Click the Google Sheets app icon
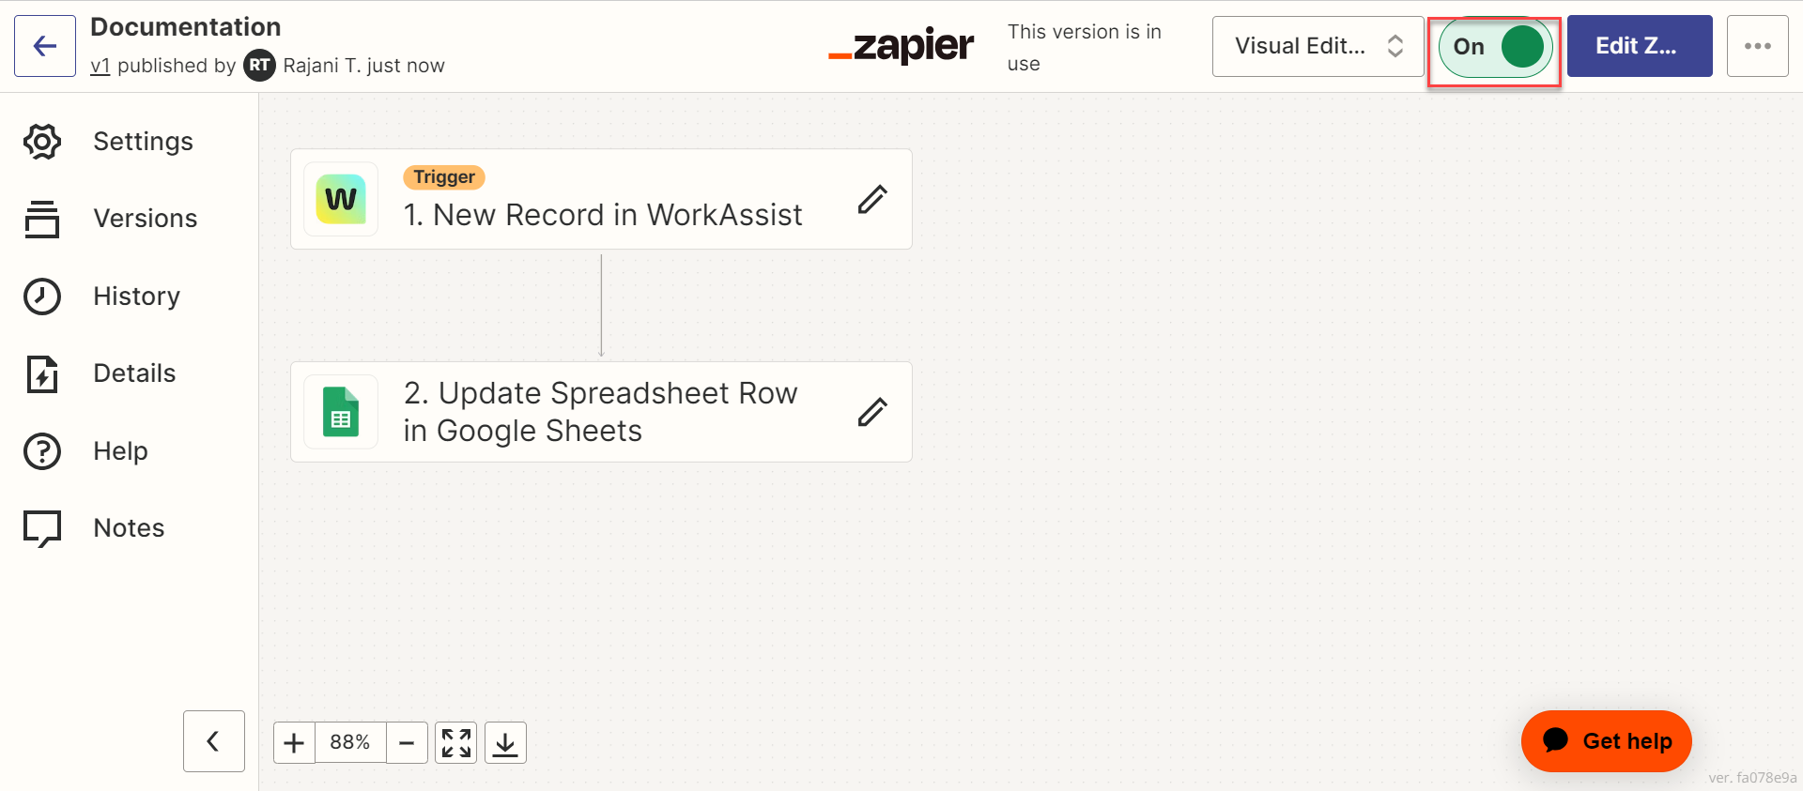Viewport: 1803px width, 791px height. click(x=341, y=412)
